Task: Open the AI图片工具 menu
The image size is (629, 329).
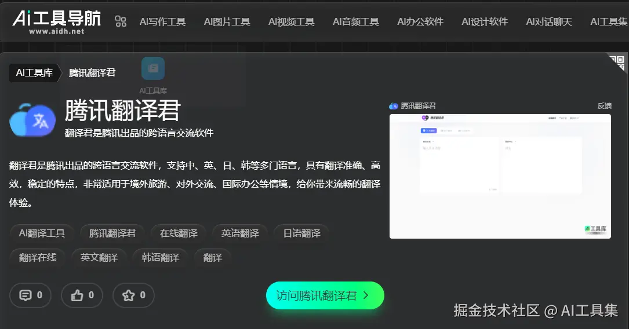Action: (227, 21)
